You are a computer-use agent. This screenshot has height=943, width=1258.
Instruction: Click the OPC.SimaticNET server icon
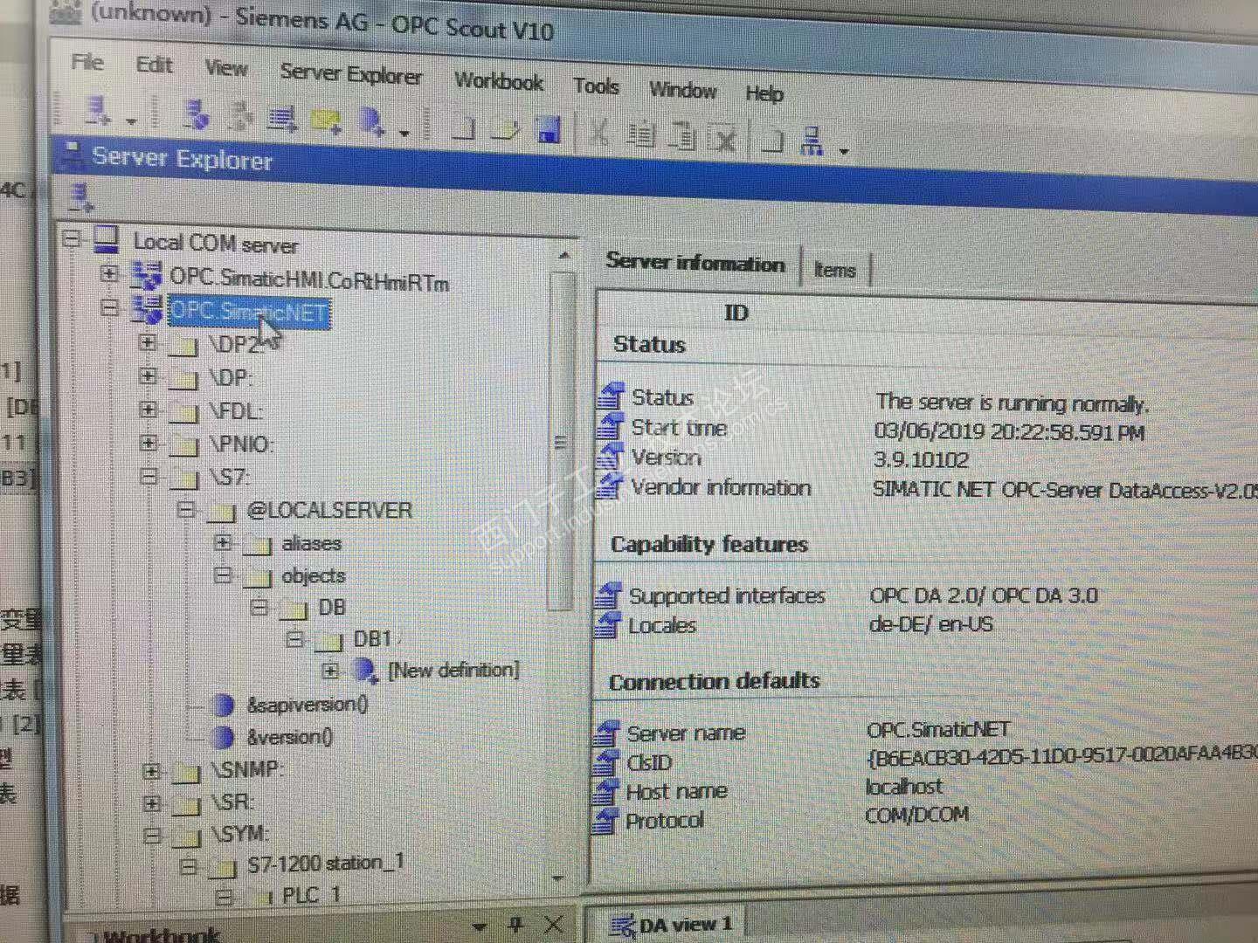(x=146, y=308)
